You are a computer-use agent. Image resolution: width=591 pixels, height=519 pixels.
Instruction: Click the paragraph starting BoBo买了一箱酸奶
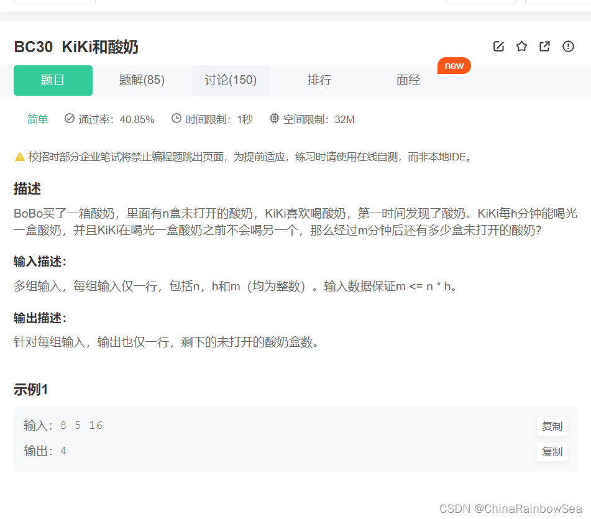296,222
